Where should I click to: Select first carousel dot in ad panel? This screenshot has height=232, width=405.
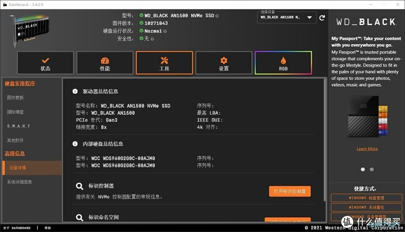[x=363, y=170]
